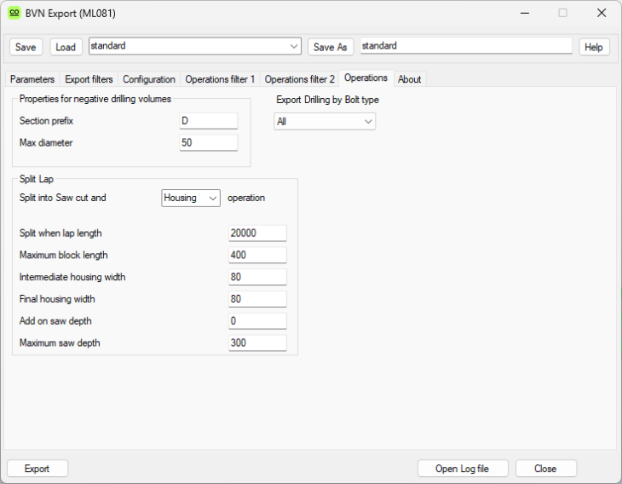This screenshot has height=484, width=622.
Task: Expand Export Drilling by Bolt type dropdown
Action: coord(325,122)
